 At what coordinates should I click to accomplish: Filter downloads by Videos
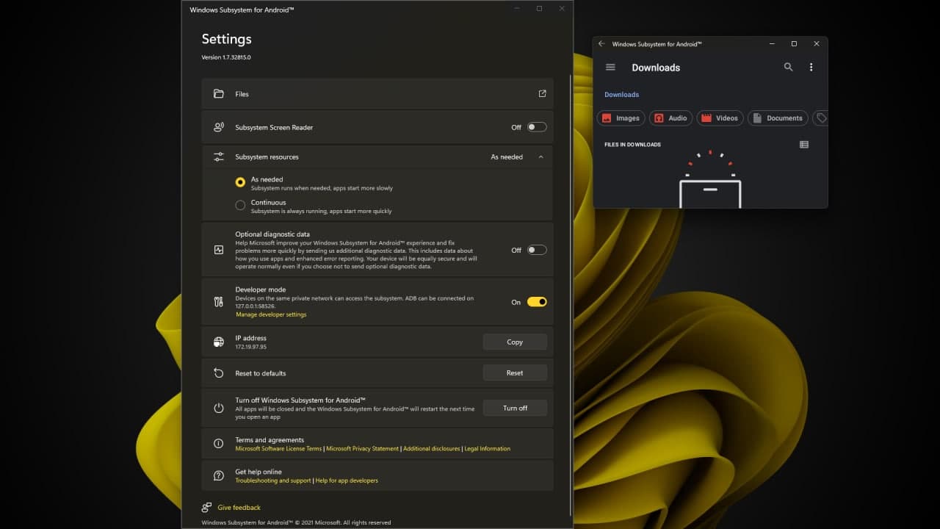[720, 118]
